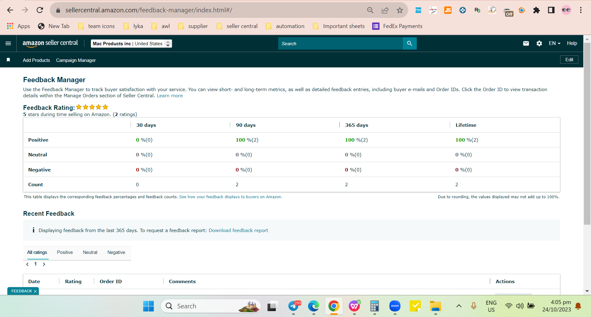Open the FedEx Payments bookmark
The height and width of the screenshot is (317, 591).
click(x=397, y=26)
